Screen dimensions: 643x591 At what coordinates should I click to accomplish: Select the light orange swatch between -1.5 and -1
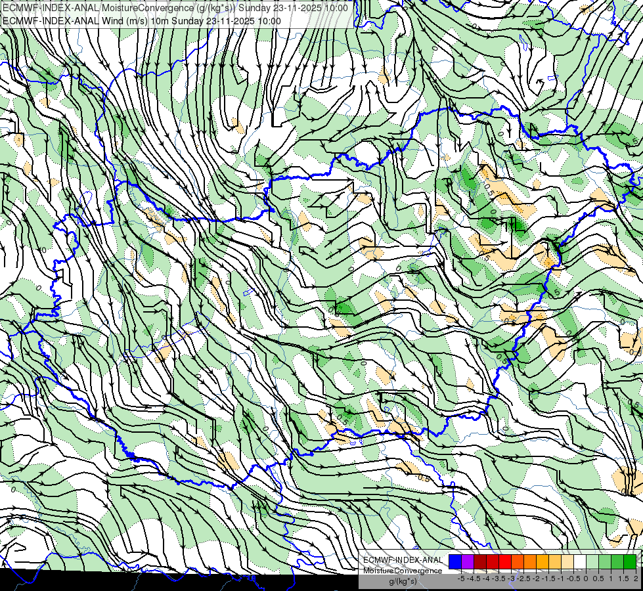coord(555,561)
